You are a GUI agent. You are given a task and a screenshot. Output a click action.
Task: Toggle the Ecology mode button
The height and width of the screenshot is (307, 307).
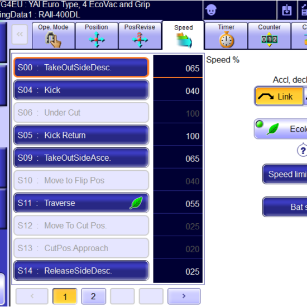coord(281,129)
